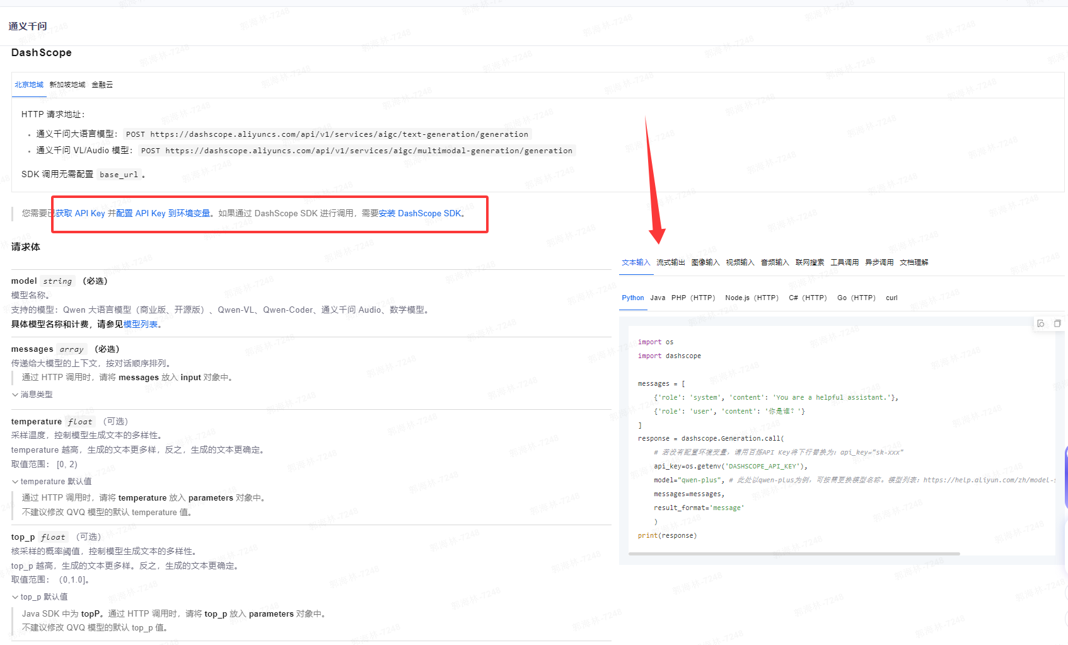Screen dimensions: 1068x645
Task: Collapse the temperature 默认值 section
Action: [52, 482]
